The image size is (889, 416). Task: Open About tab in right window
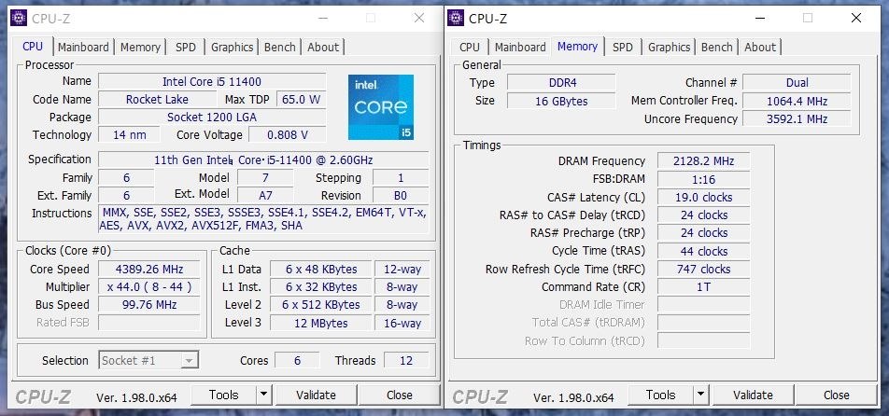point(760,47)
